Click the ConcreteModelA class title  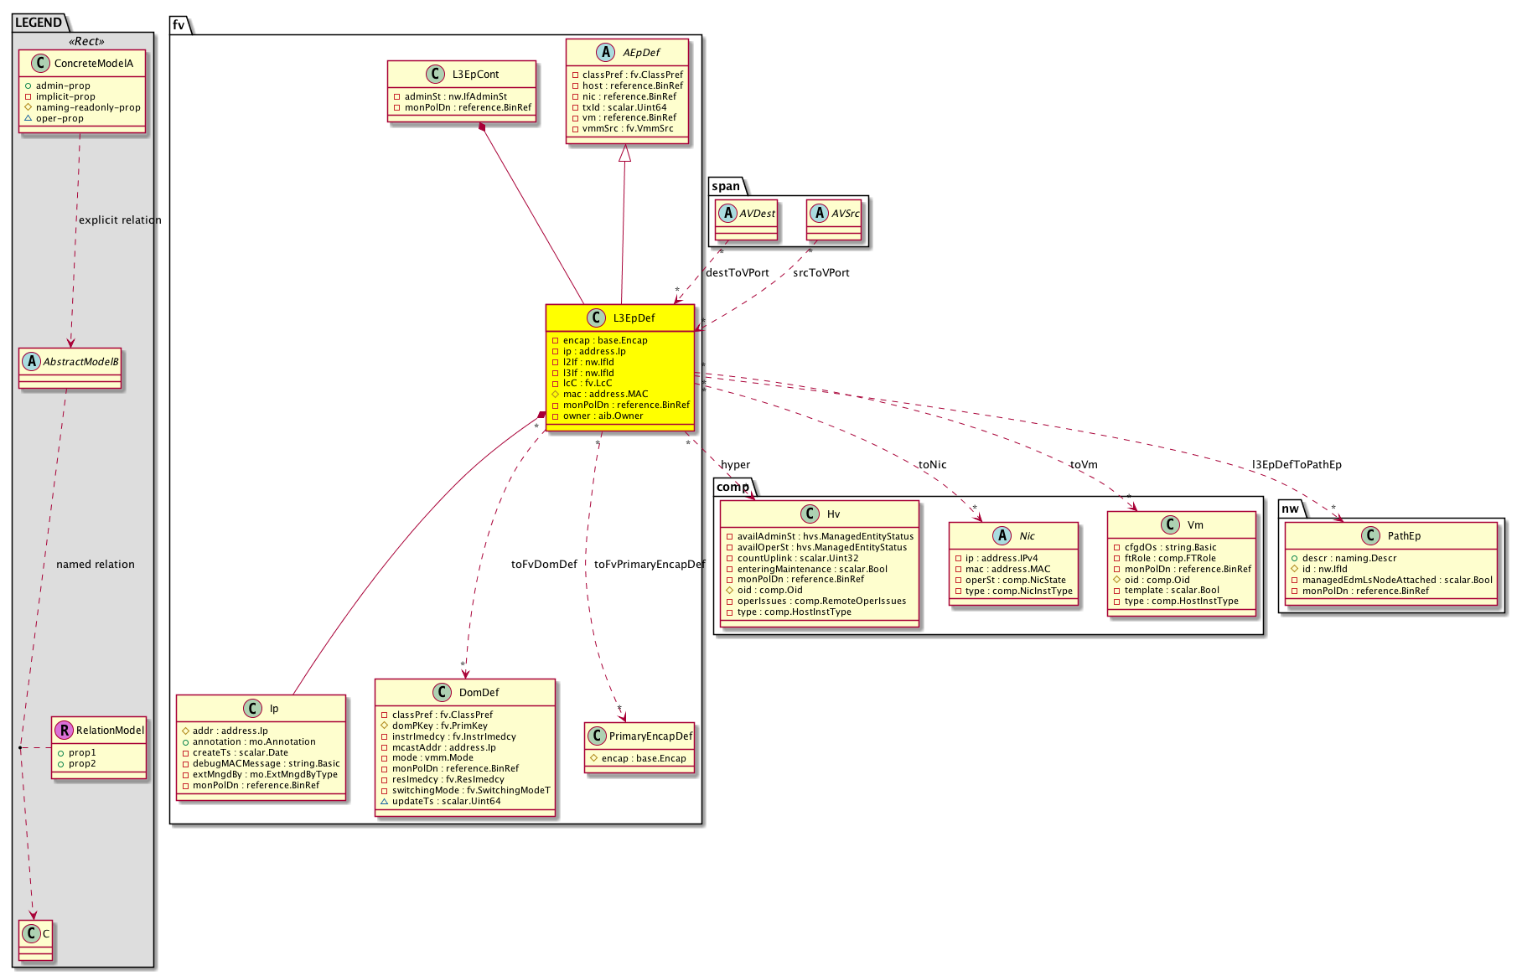click(x=93, y=64)
